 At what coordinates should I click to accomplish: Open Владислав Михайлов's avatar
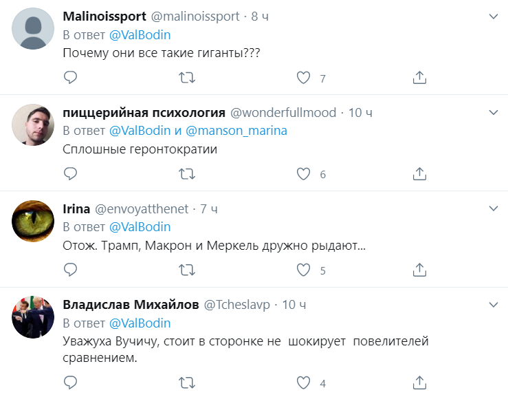[x=34, y=318]
